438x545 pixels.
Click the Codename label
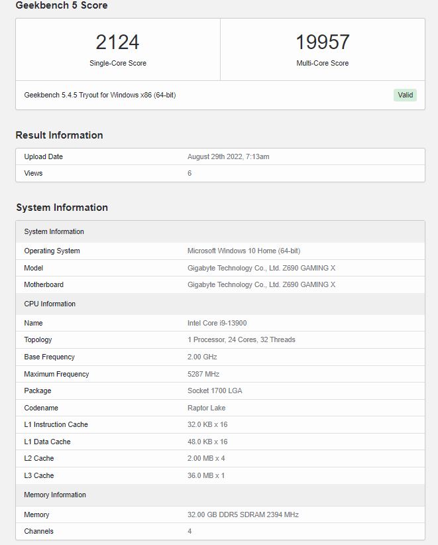[x=41, y=408]
